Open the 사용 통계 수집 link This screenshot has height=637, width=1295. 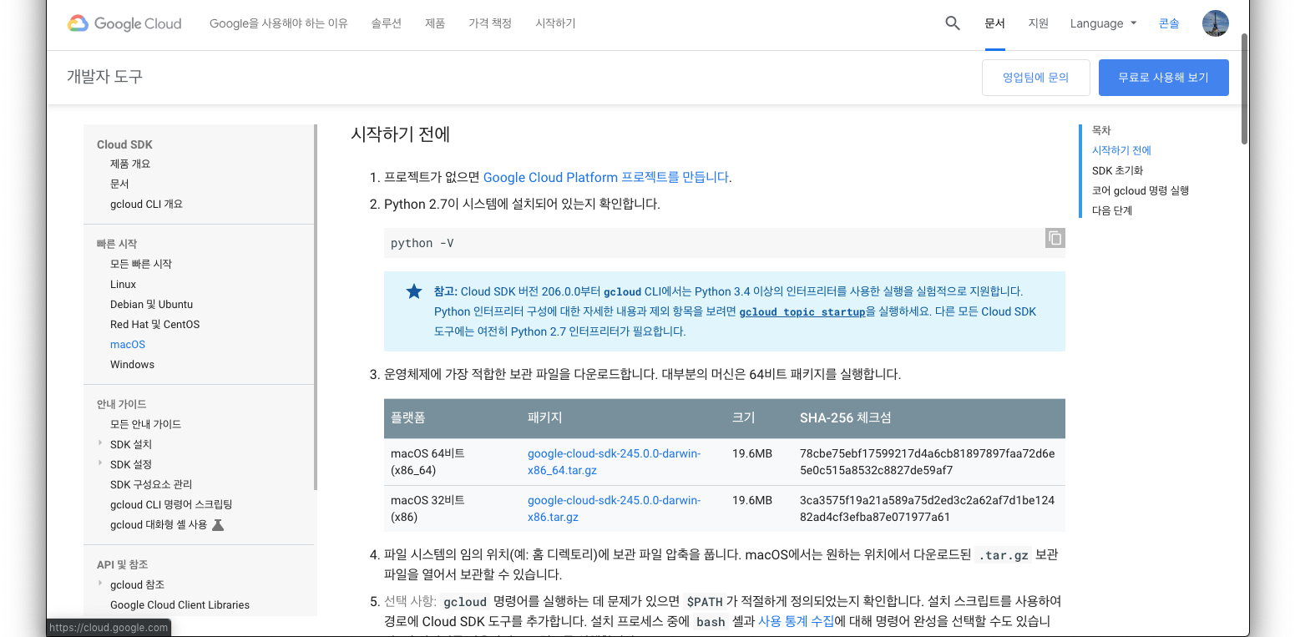point(796,621)
